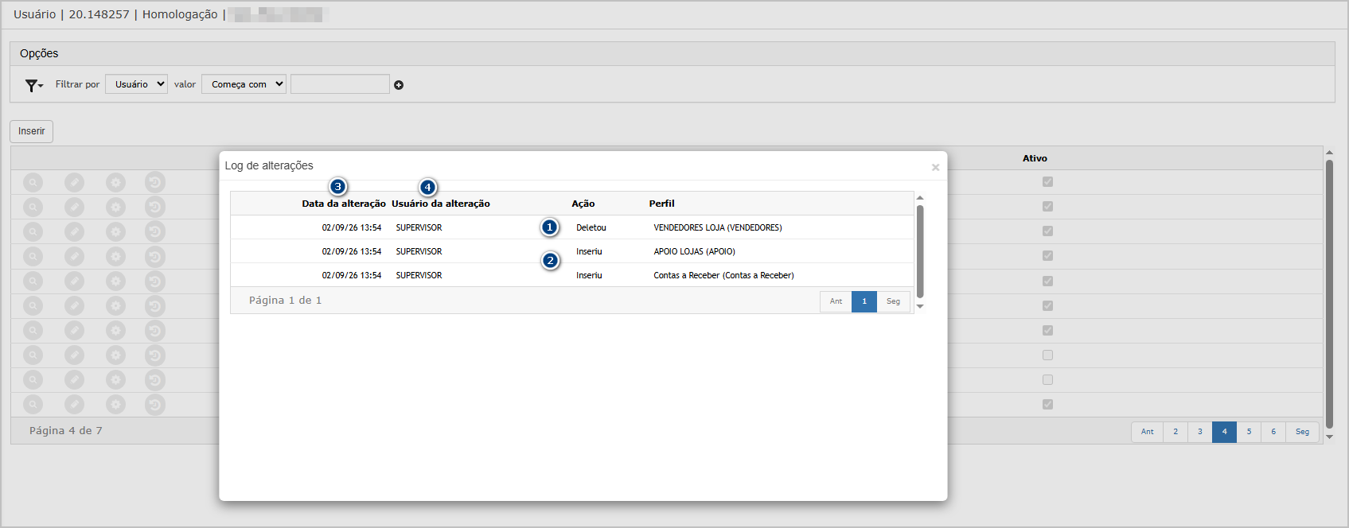This screenshot has height=528, width=1349.
Task: Toggle Ativo checkbox in fifth table row
Action: 1047,281
